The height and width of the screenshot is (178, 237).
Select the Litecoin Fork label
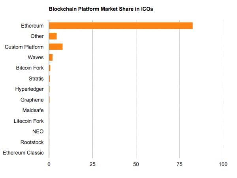coord(28,121)
